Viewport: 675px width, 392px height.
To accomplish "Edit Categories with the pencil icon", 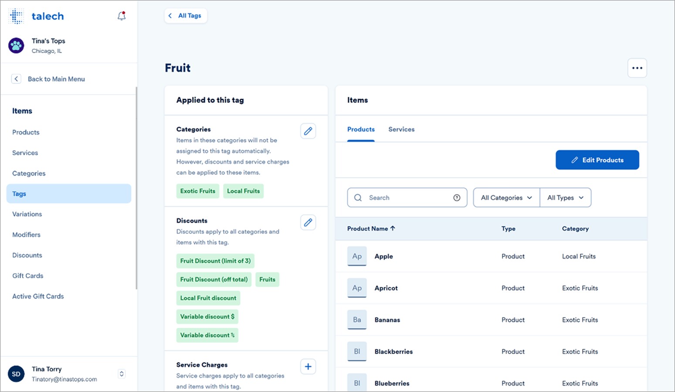I will pos(308,131).
